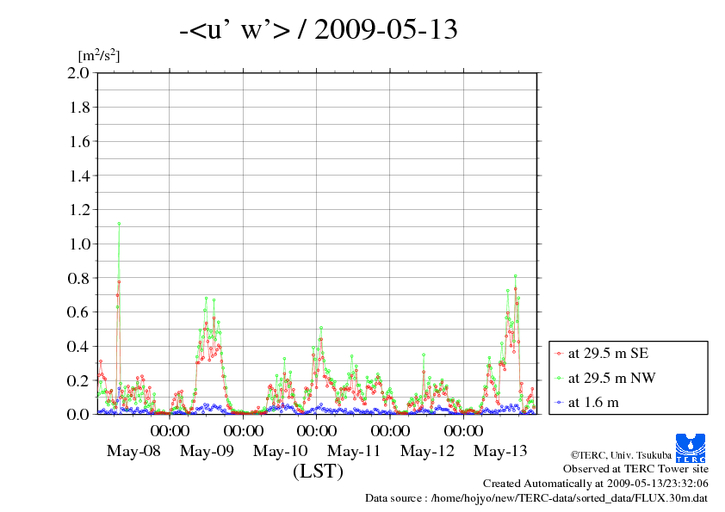Click y-axis label '0.4'
This screenshot has width=725, height=512.
tap(78, 346)
